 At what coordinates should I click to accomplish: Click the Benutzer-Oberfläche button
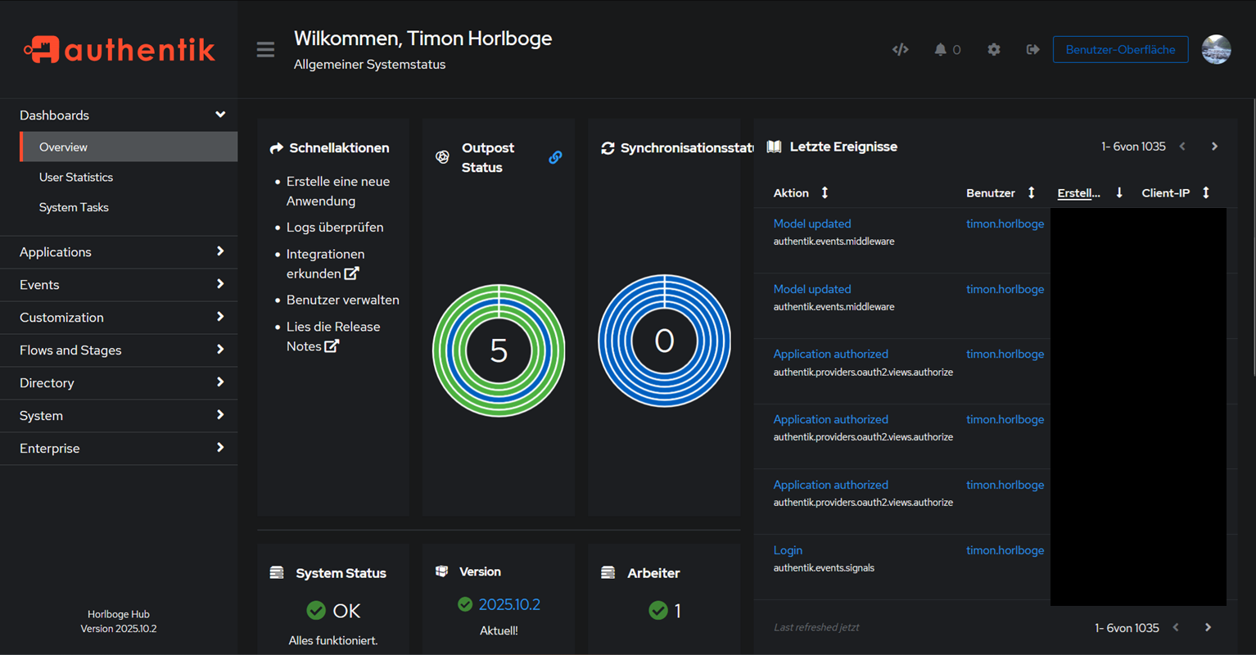[x=1120, y=50]
